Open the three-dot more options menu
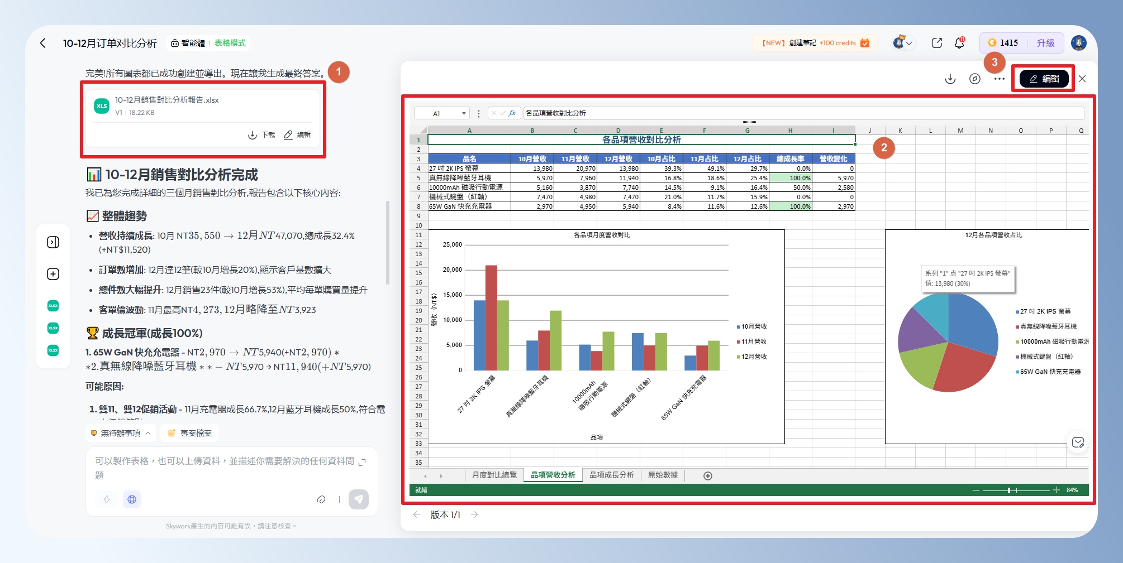1123x563 pixels. point(999,79)
